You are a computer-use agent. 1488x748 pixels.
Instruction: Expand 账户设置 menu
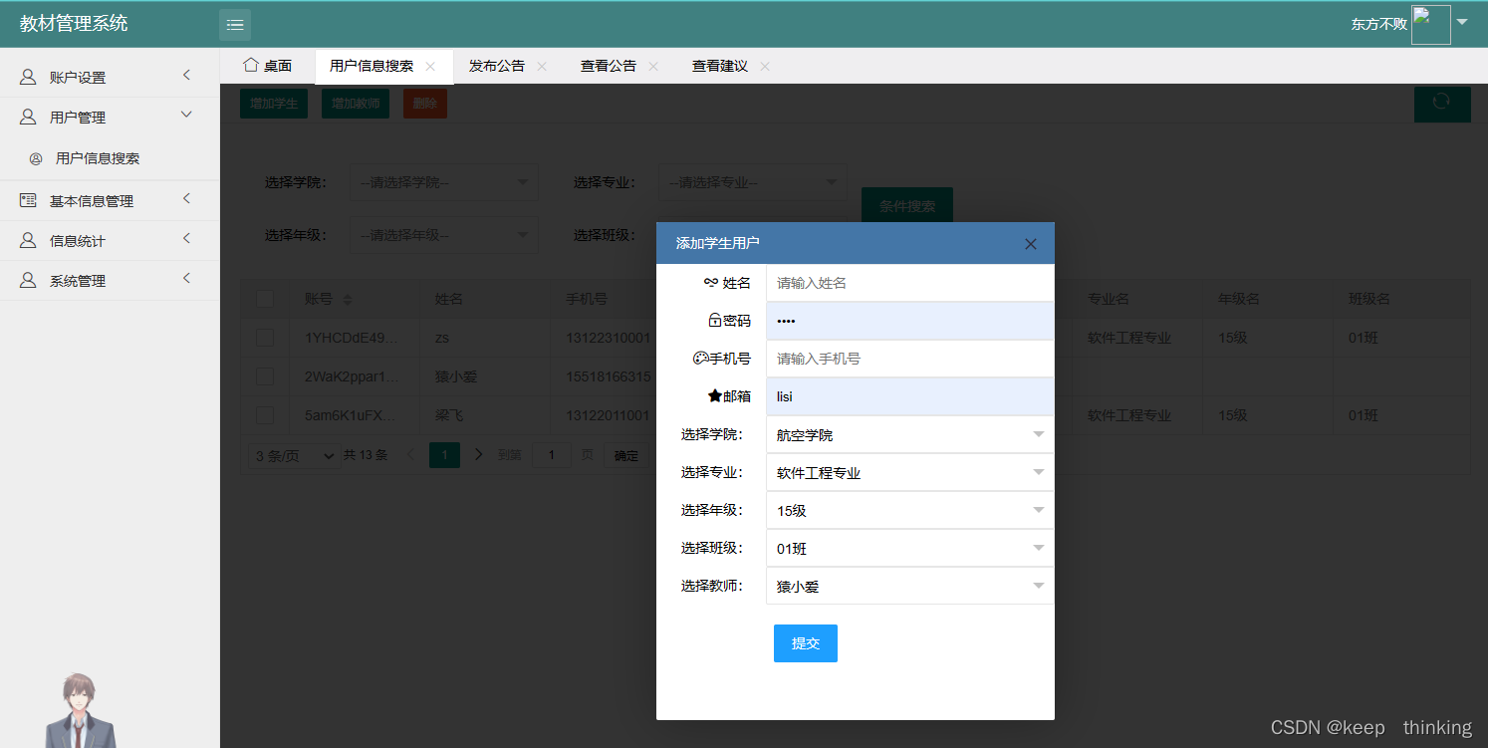[186, 76]
